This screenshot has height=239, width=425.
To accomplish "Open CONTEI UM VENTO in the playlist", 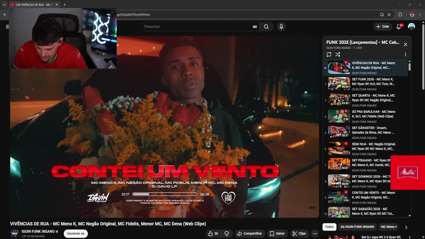I will (365, 198).
